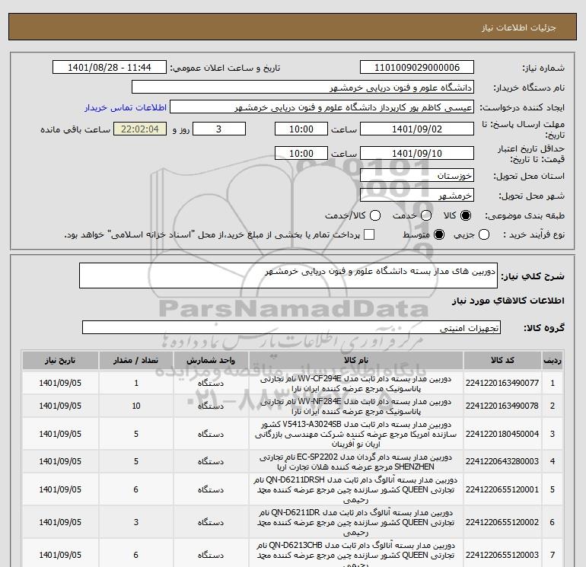The width and height of the screenshot is (586, 567).
Task: Click product code 2241220643280003
Action: pos(502,462)
